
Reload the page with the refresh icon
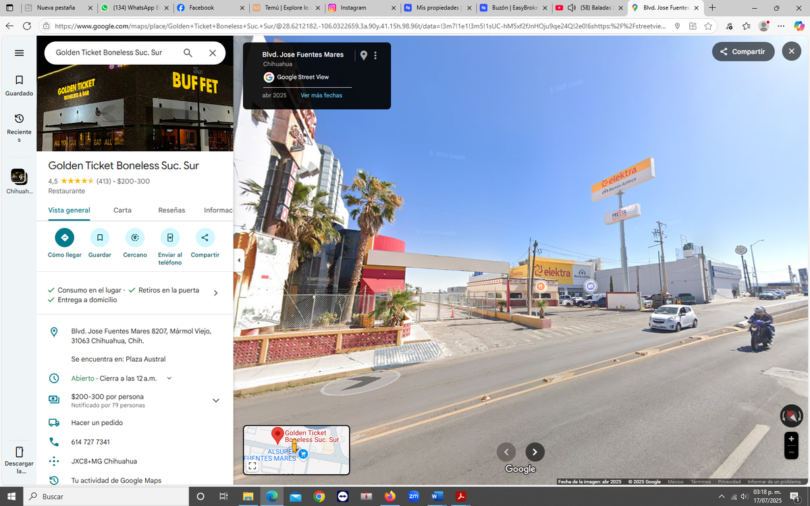(x=26, y=26)
